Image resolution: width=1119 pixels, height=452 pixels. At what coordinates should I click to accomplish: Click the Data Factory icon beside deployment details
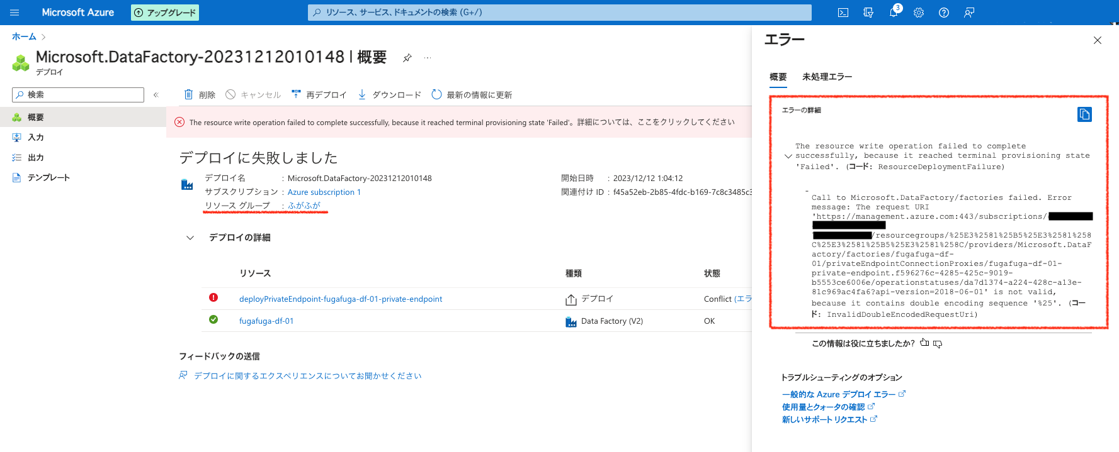pos(187,184)
